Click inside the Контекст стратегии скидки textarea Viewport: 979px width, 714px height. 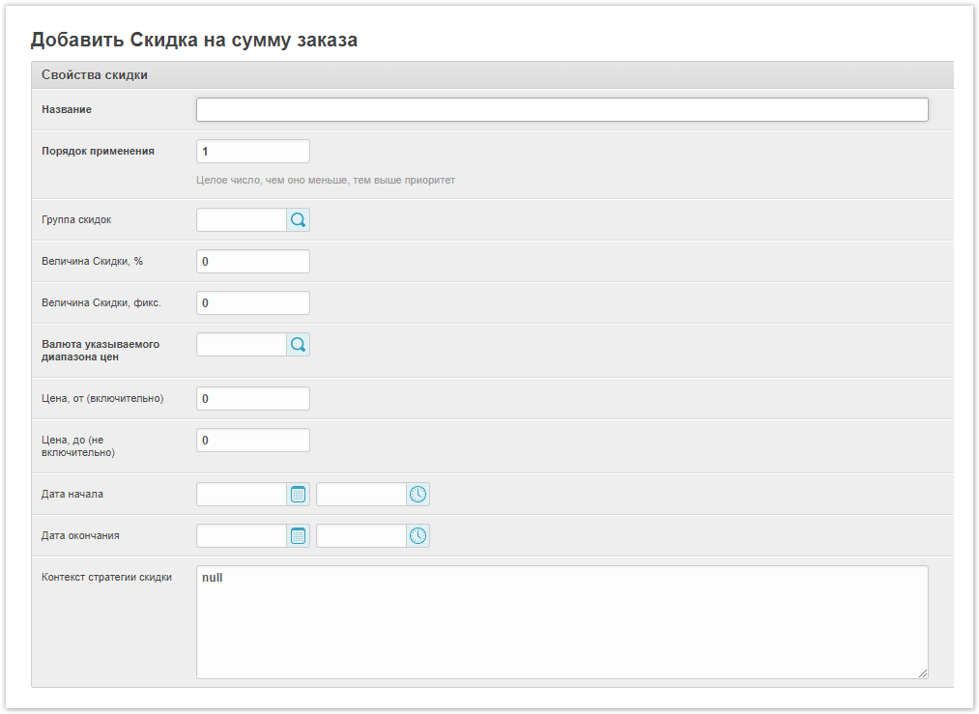(x=561, y=622)
